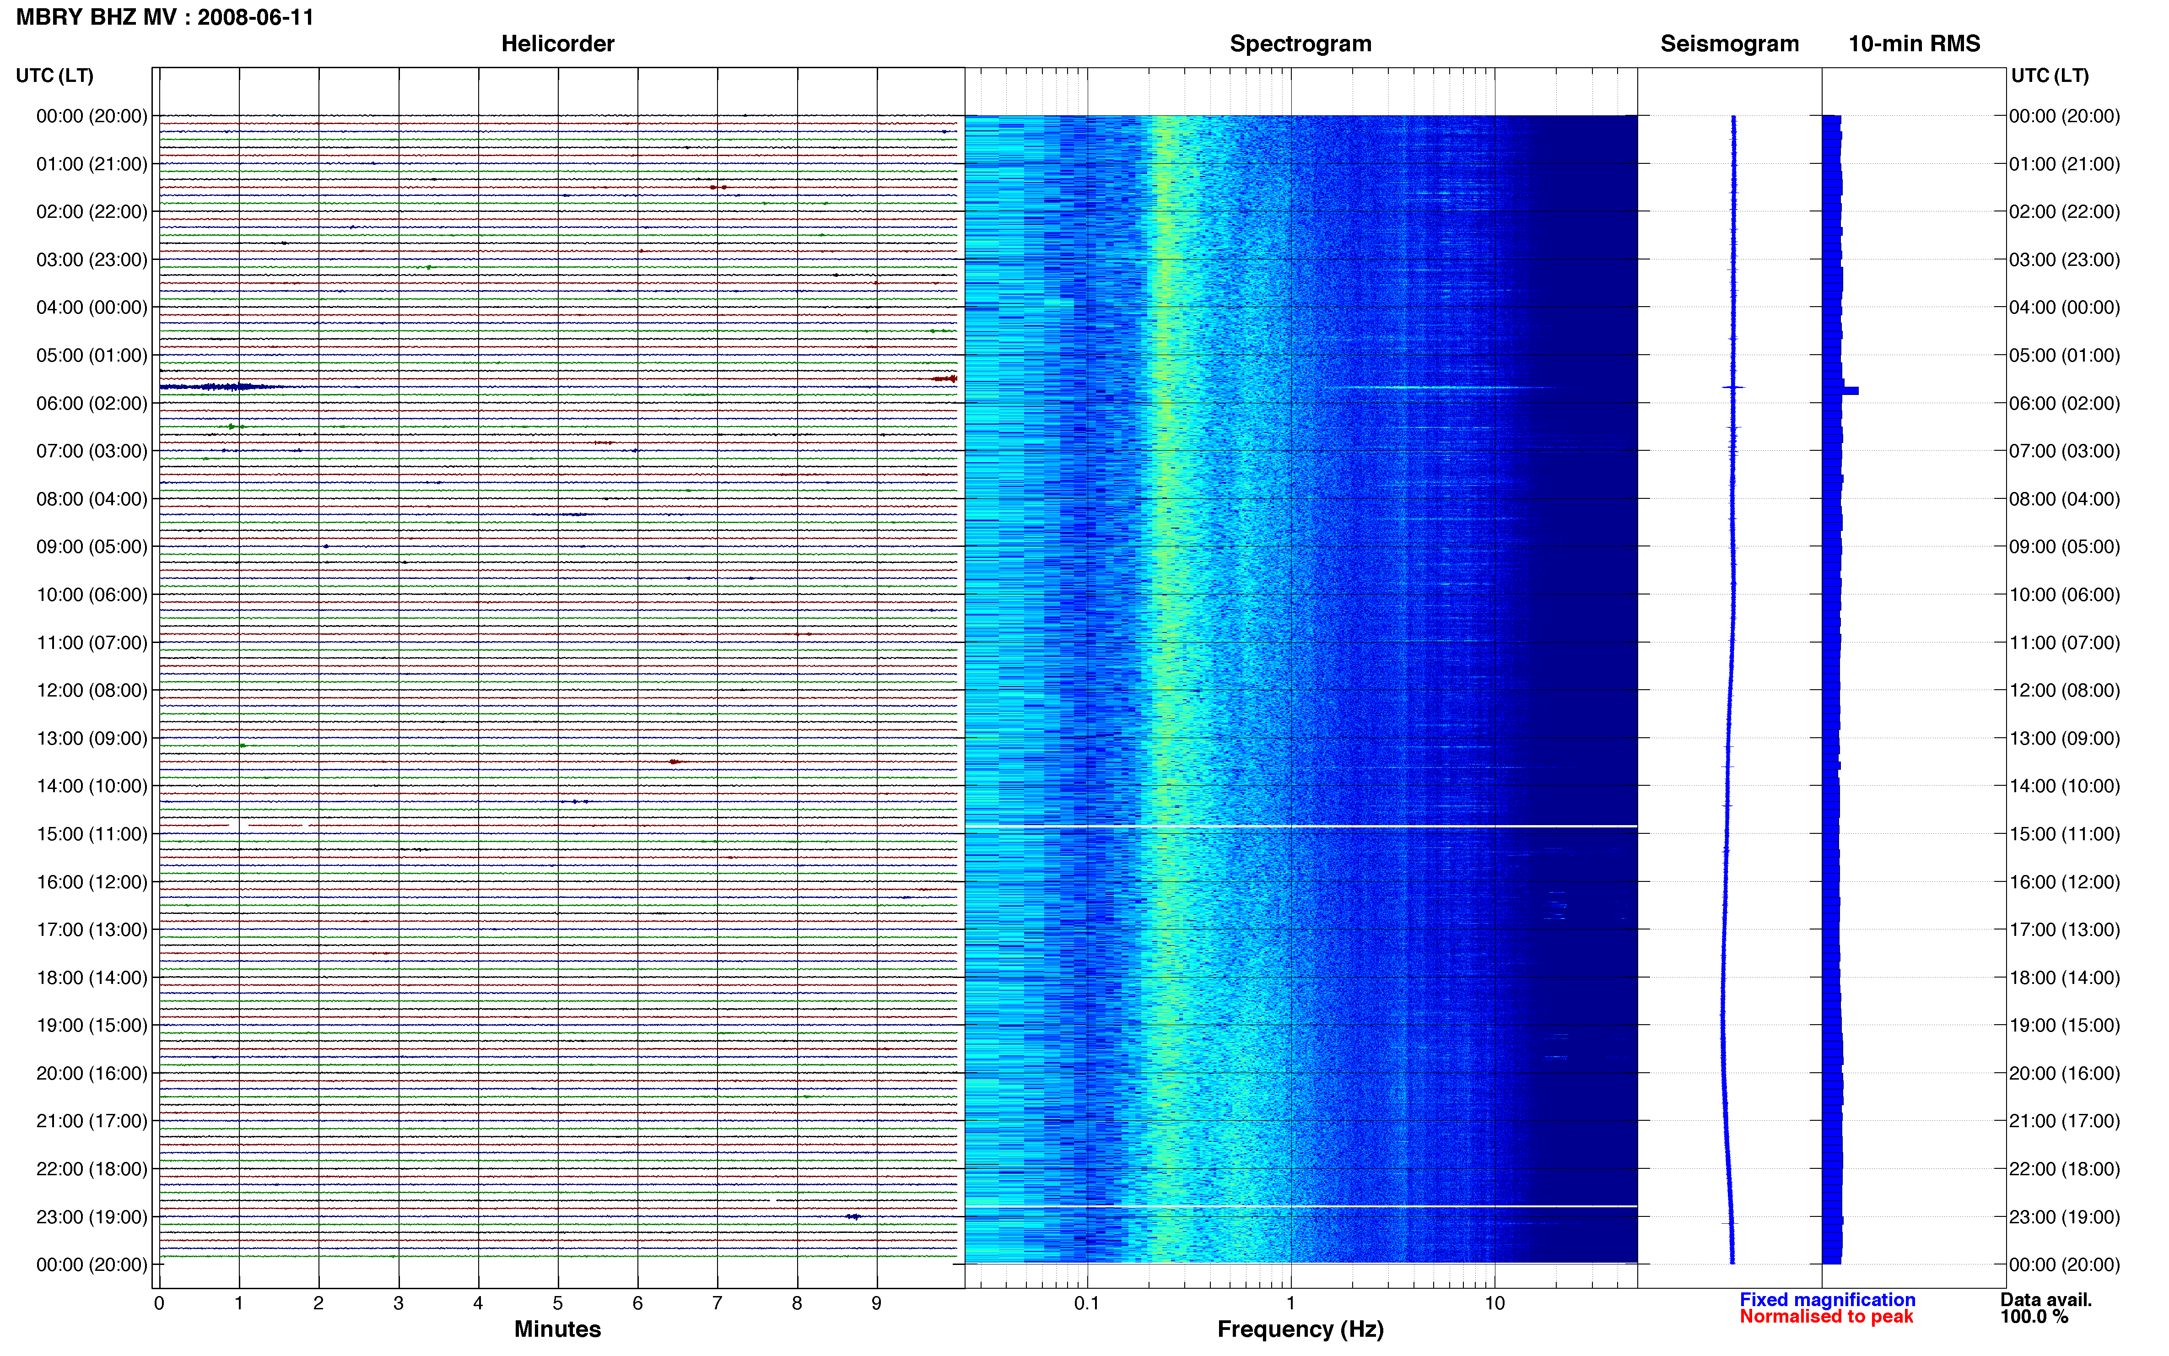Click the left 07:00 (03:00) time label
The image size is (2169, 1356).
92,451
